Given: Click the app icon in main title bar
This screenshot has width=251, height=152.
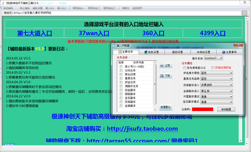Looking at the screenshot, I should pyautogui.click(x=3, y=3).
